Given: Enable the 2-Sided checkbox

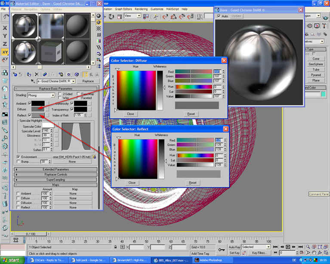Looking at the screenshot, I should tap(60, 93).
